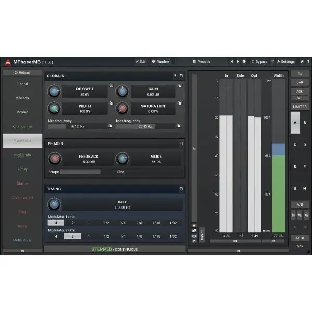Image resolution: width=312 pixels, height=312 pixels.
Task: Click paste preset icon below A/B
Action: (x=306, y=215)
